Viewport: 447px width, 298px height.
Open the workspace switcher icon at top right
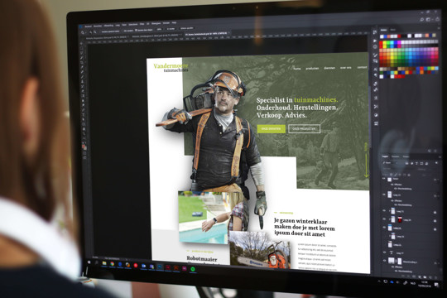click(428, 19)
